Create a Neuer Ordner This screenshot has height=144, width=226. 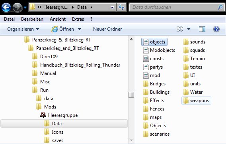tap(107, 29)
